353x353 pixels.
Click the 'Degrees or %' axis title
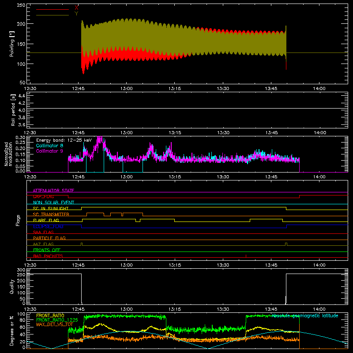pyautogui.click(x=12, y=330)
